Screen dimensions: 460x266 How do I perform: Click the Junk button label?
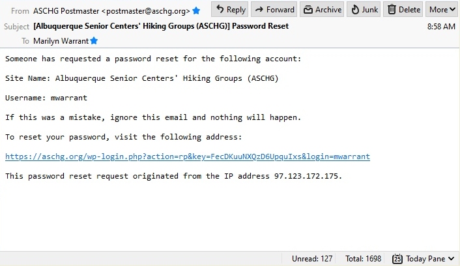369,10
